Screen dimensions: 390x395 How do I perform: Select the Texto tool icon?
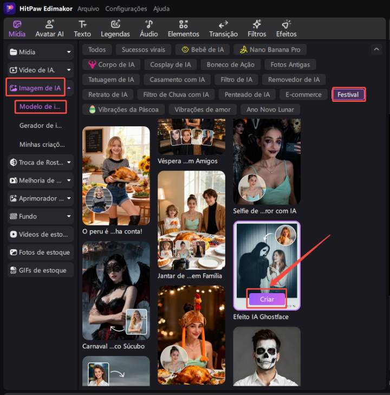tap(82, 24)
